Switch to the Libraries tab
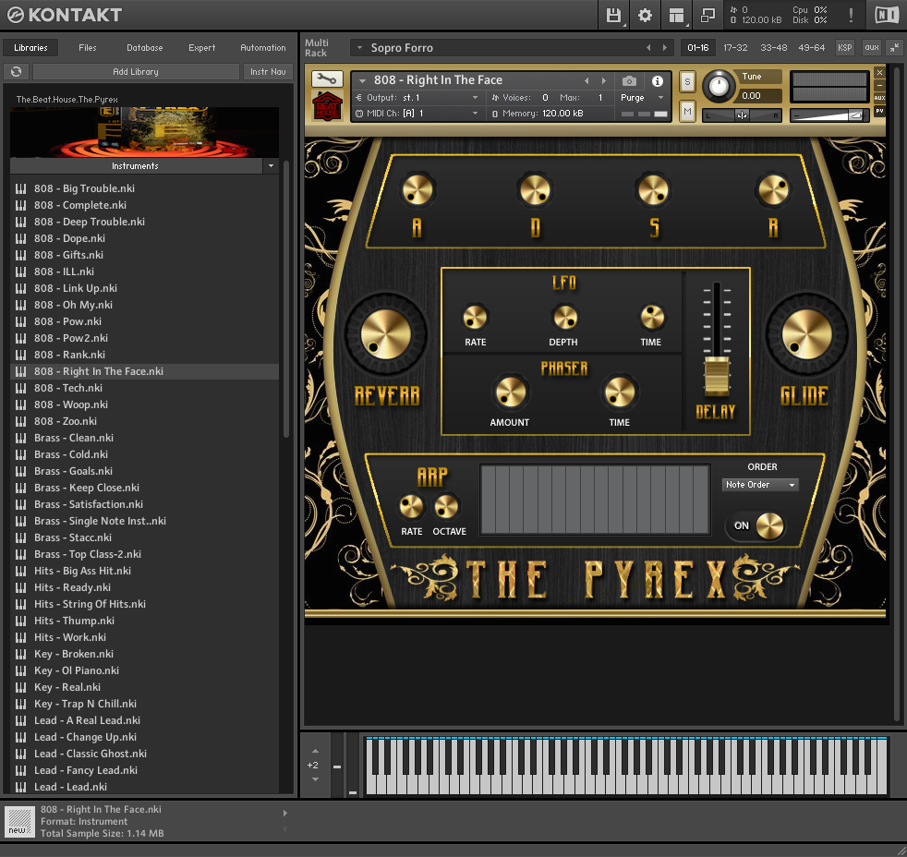This screenshot has height=857, width=907. (30, 48)
